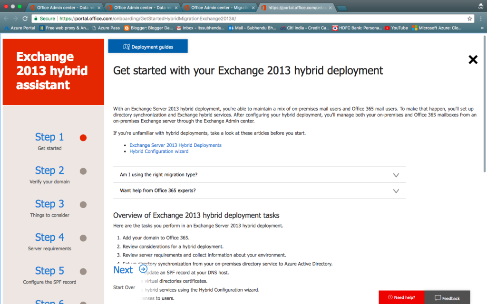Open Microsoft Azure bookmark
Screen dimensions: 487x304
[x=437, y=28]
